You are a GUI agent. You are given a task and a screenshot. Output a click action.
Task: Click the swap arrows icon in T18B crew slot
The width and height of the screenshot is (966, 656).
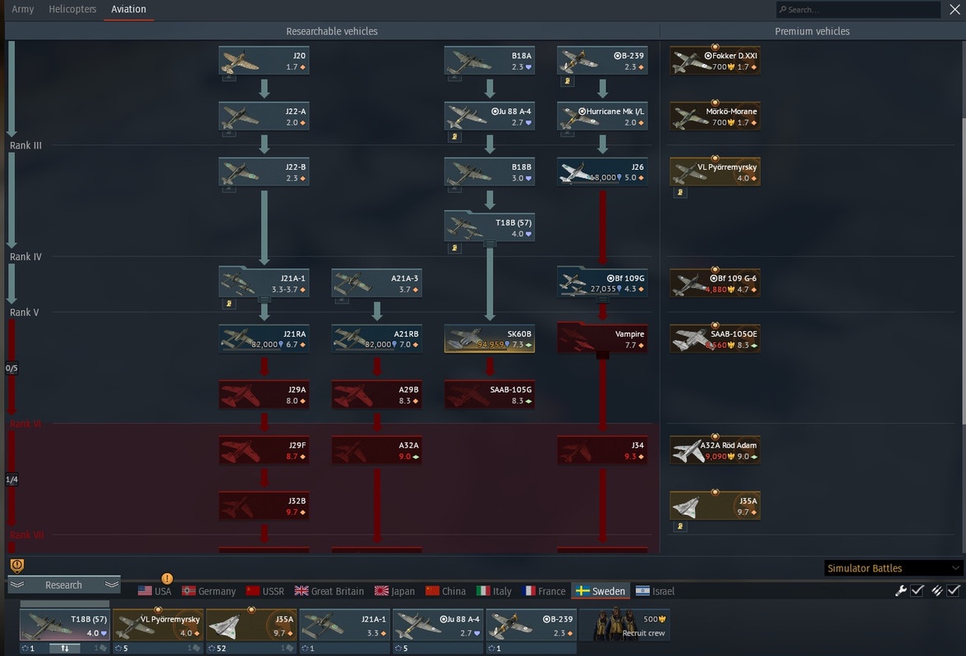pos(65,648)
